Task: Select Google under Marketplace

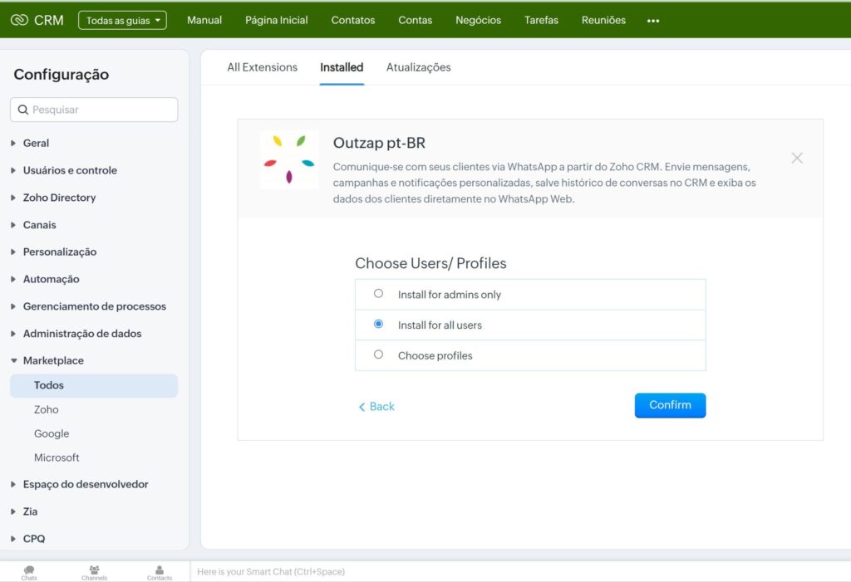Action: pyautogui.click(x=52, y=433)
